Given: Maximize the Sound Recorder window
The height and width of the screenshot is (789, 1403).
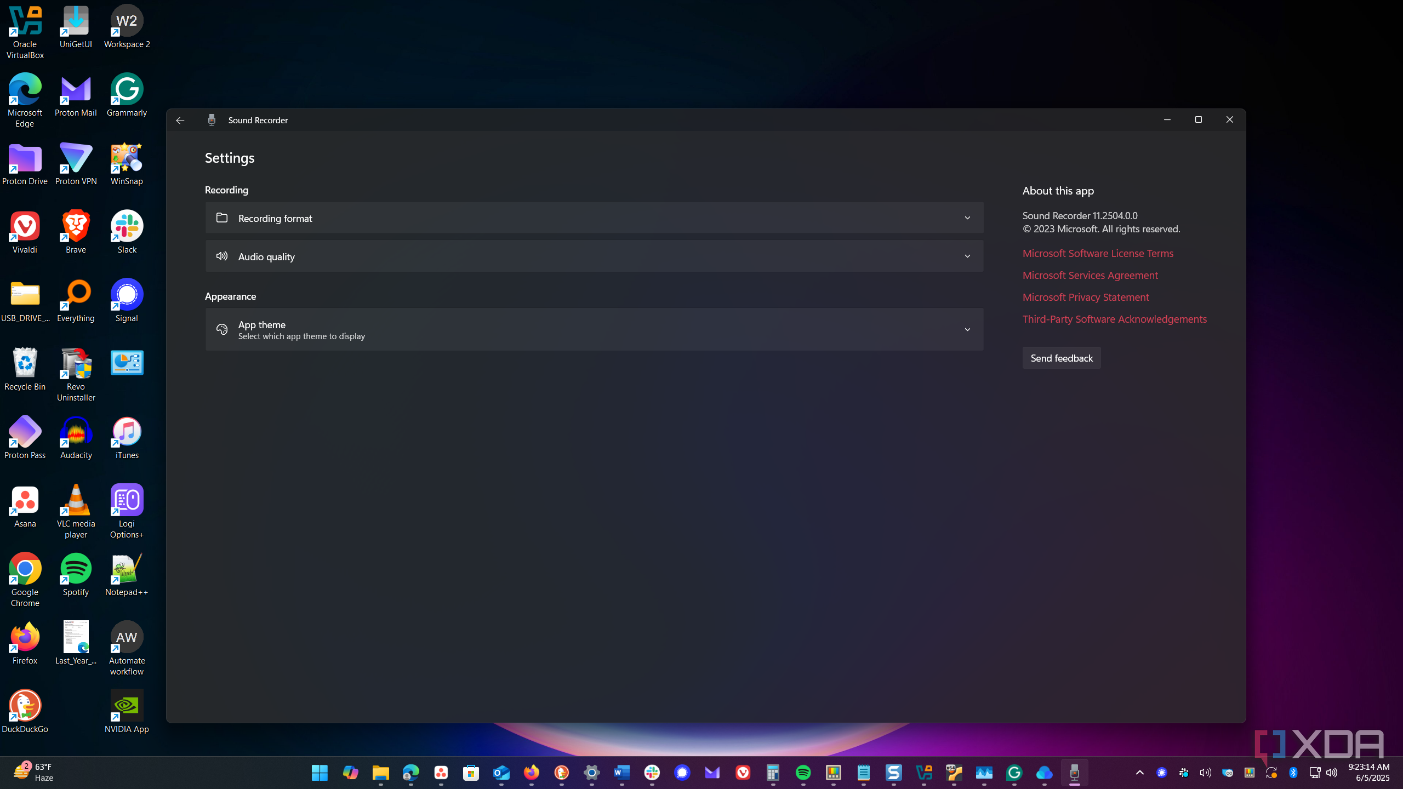Looking at the screenshot, I should tap(1198, 119).
